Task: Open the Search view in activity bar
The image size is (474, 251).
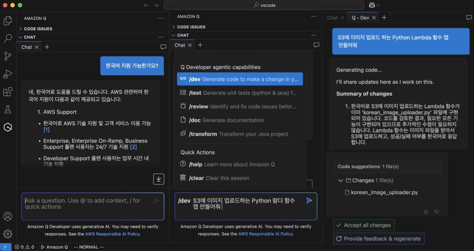Action: [8, 38]
